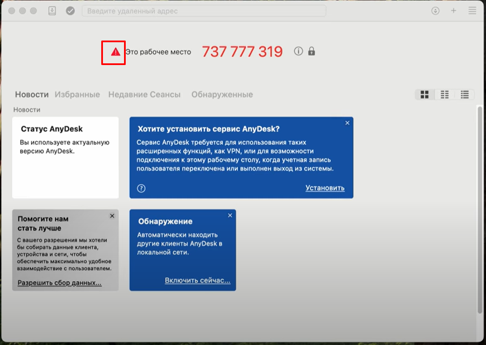
Task: Click the lock icon next to ID
Action: [x=312, y=52]
